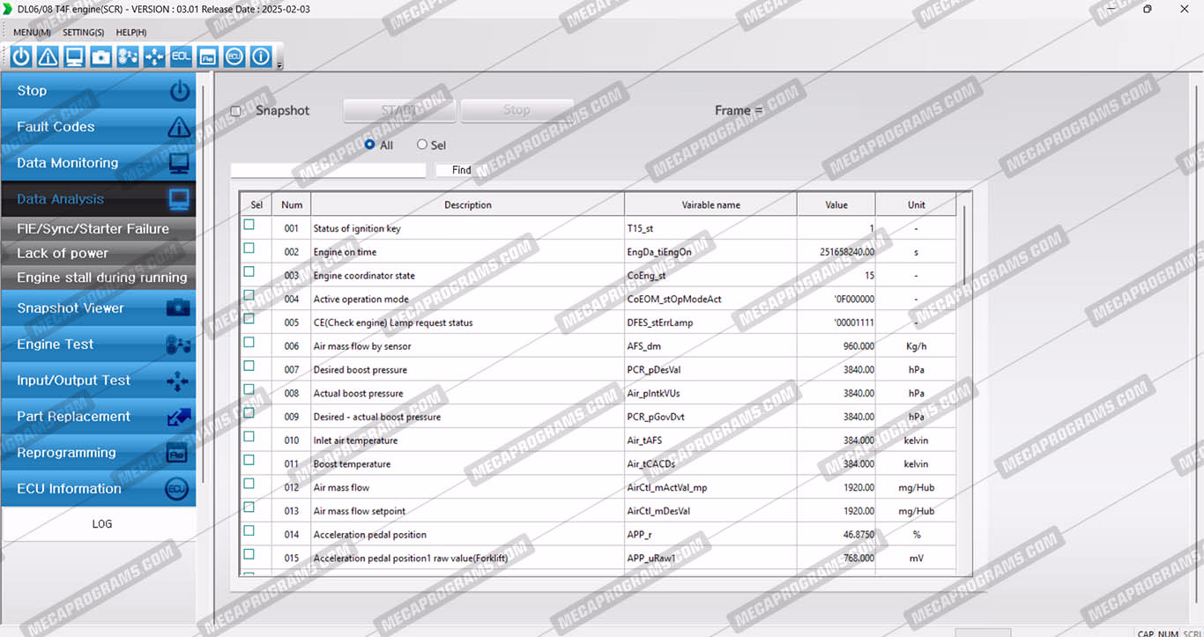1204x637 pixels.
Task: Open snapshot viewer via toolbar camera icon
Action: point(101,56)
